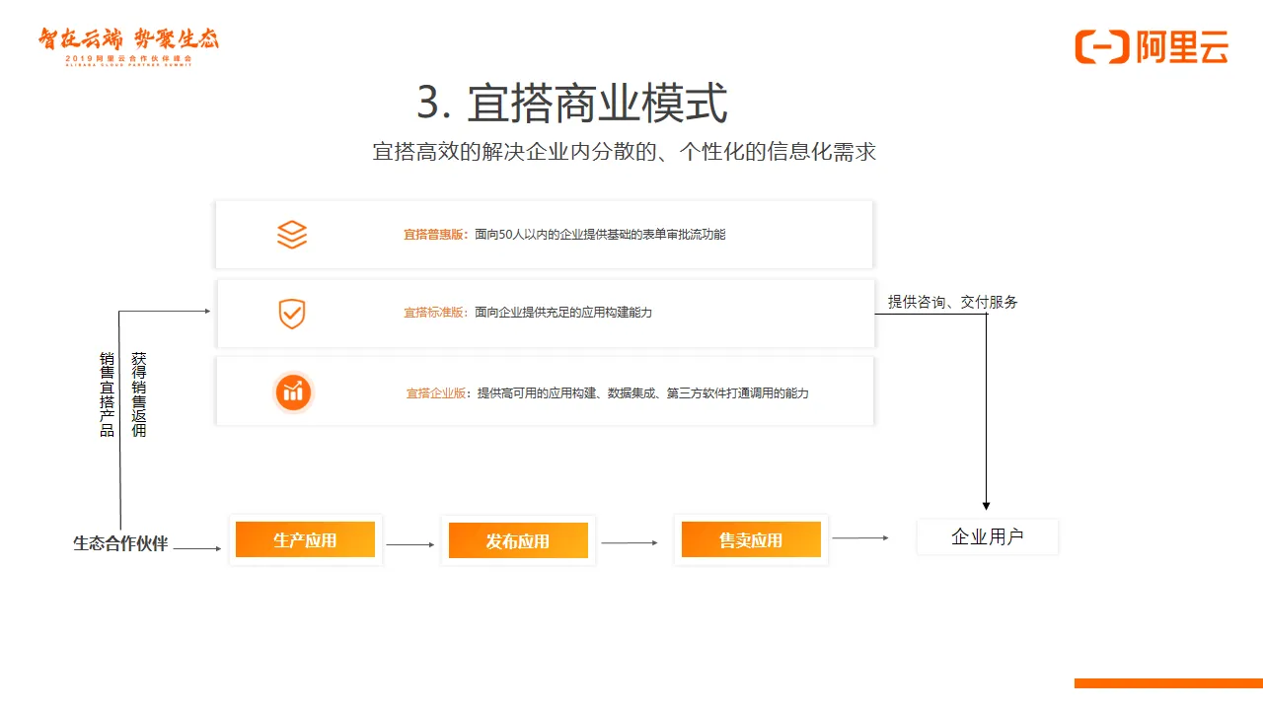Select the 发布应用 orange button

point(518,540)
